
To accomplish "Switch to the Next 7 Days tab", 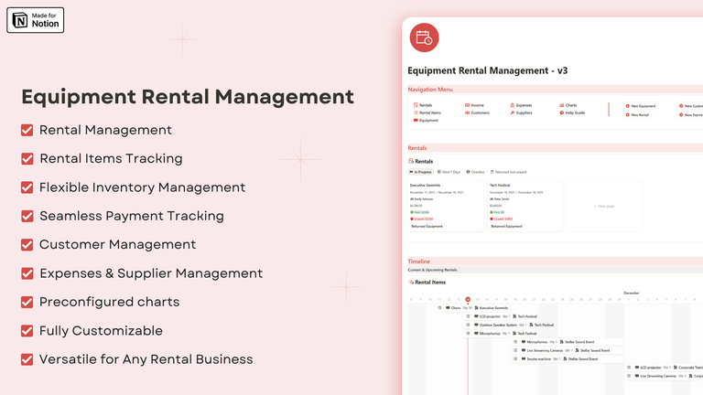I will point(449,171).
